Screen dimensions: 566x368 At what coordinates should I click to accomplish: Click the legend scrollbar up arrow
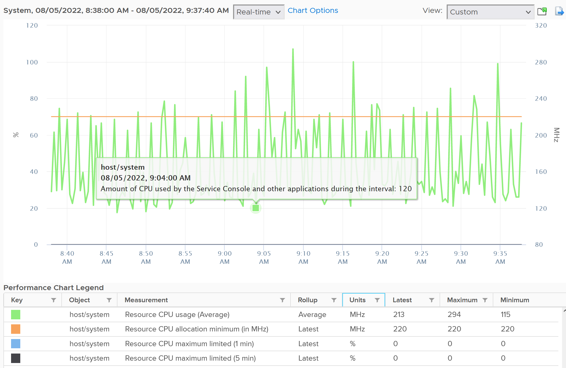[564, 311]
